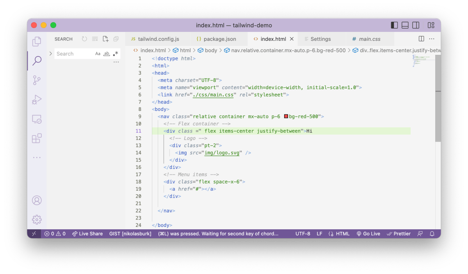Toggle secondary side bar visibility
This screenshot has height=274, width=468.
click(x=416, y=25)
